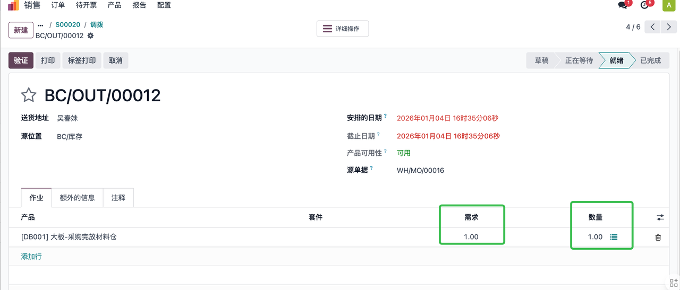680x290 pixels.
Task: Switch to the 作业 tab
Action: pyautogui.click(x=36, y=198)
